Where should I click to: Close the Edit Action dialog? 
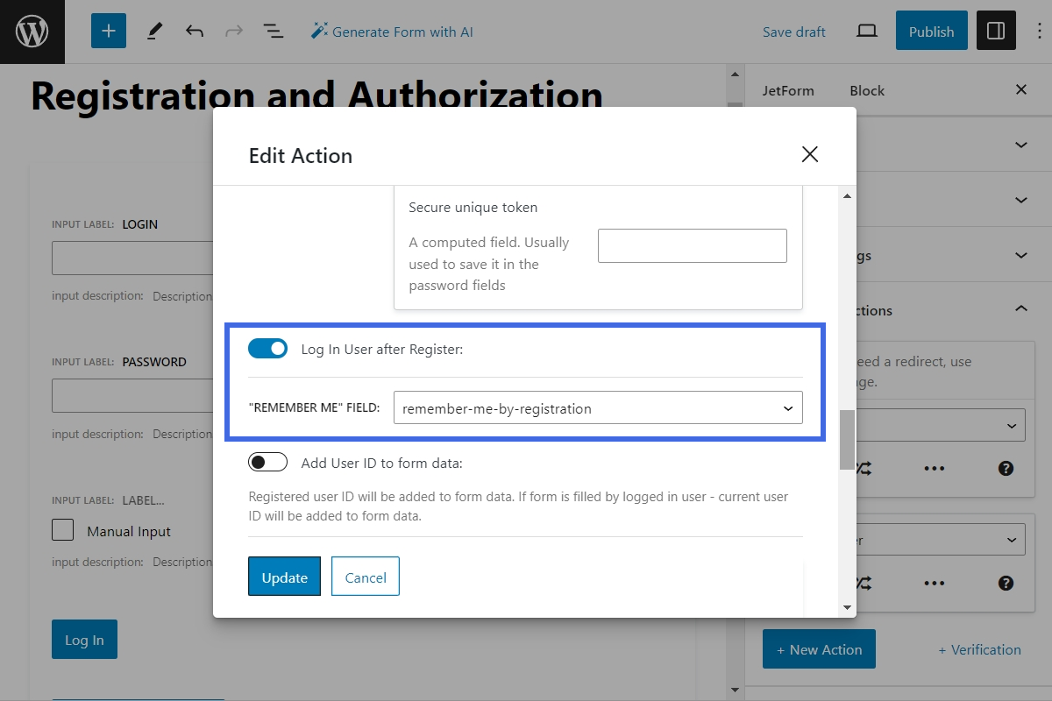coord(809,155)
